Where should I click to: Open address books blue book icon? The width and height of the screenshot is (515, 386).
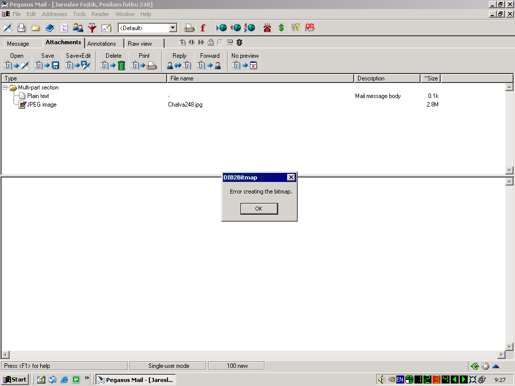50,28
